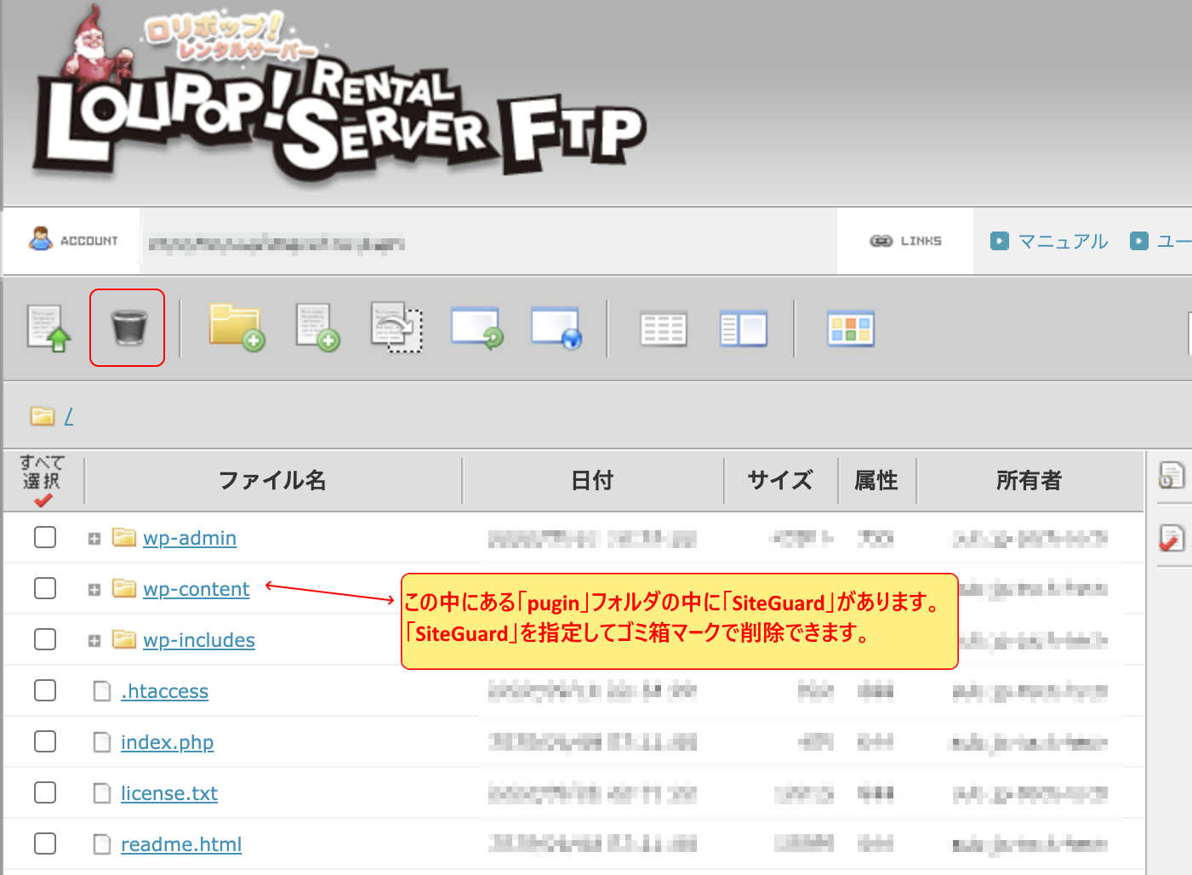Open the wp-content folder link

197,589
